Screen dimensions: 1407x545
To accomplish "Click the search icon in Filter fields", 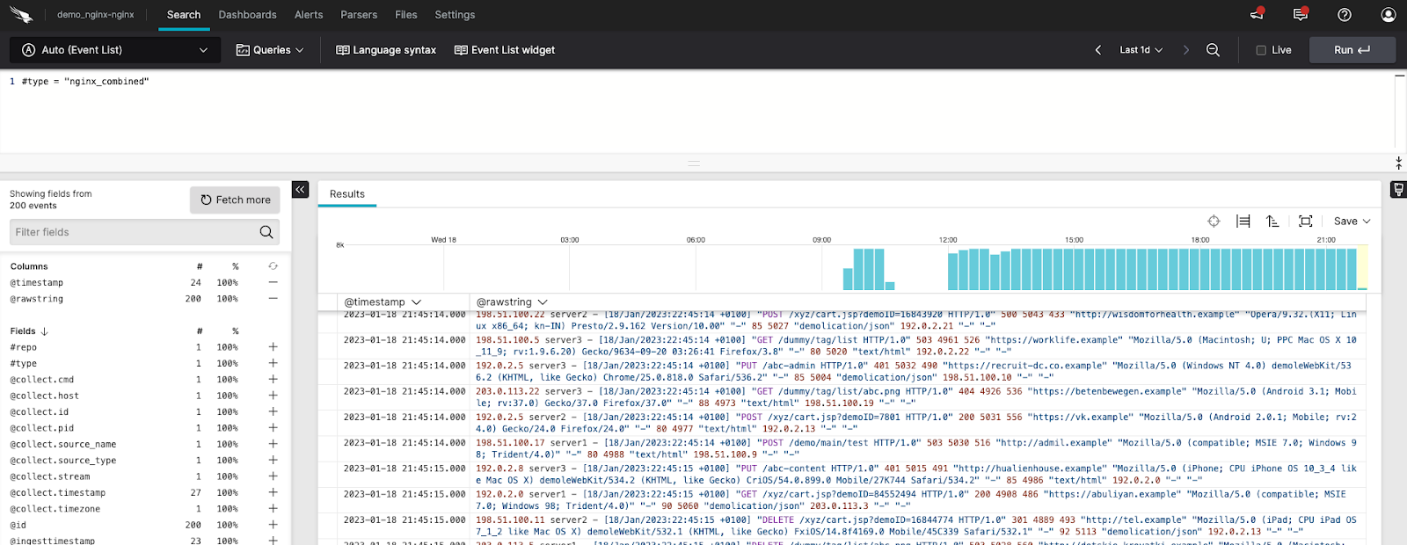I will pyautogui.click(x=266, y=232).
